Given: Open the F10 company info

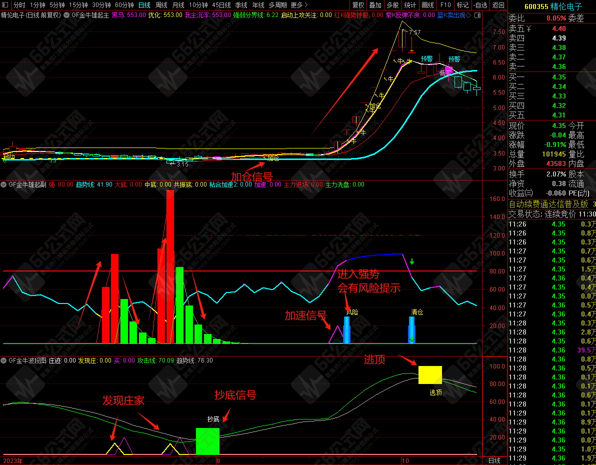Looking at the screenshot, I should tap(445, 5).
